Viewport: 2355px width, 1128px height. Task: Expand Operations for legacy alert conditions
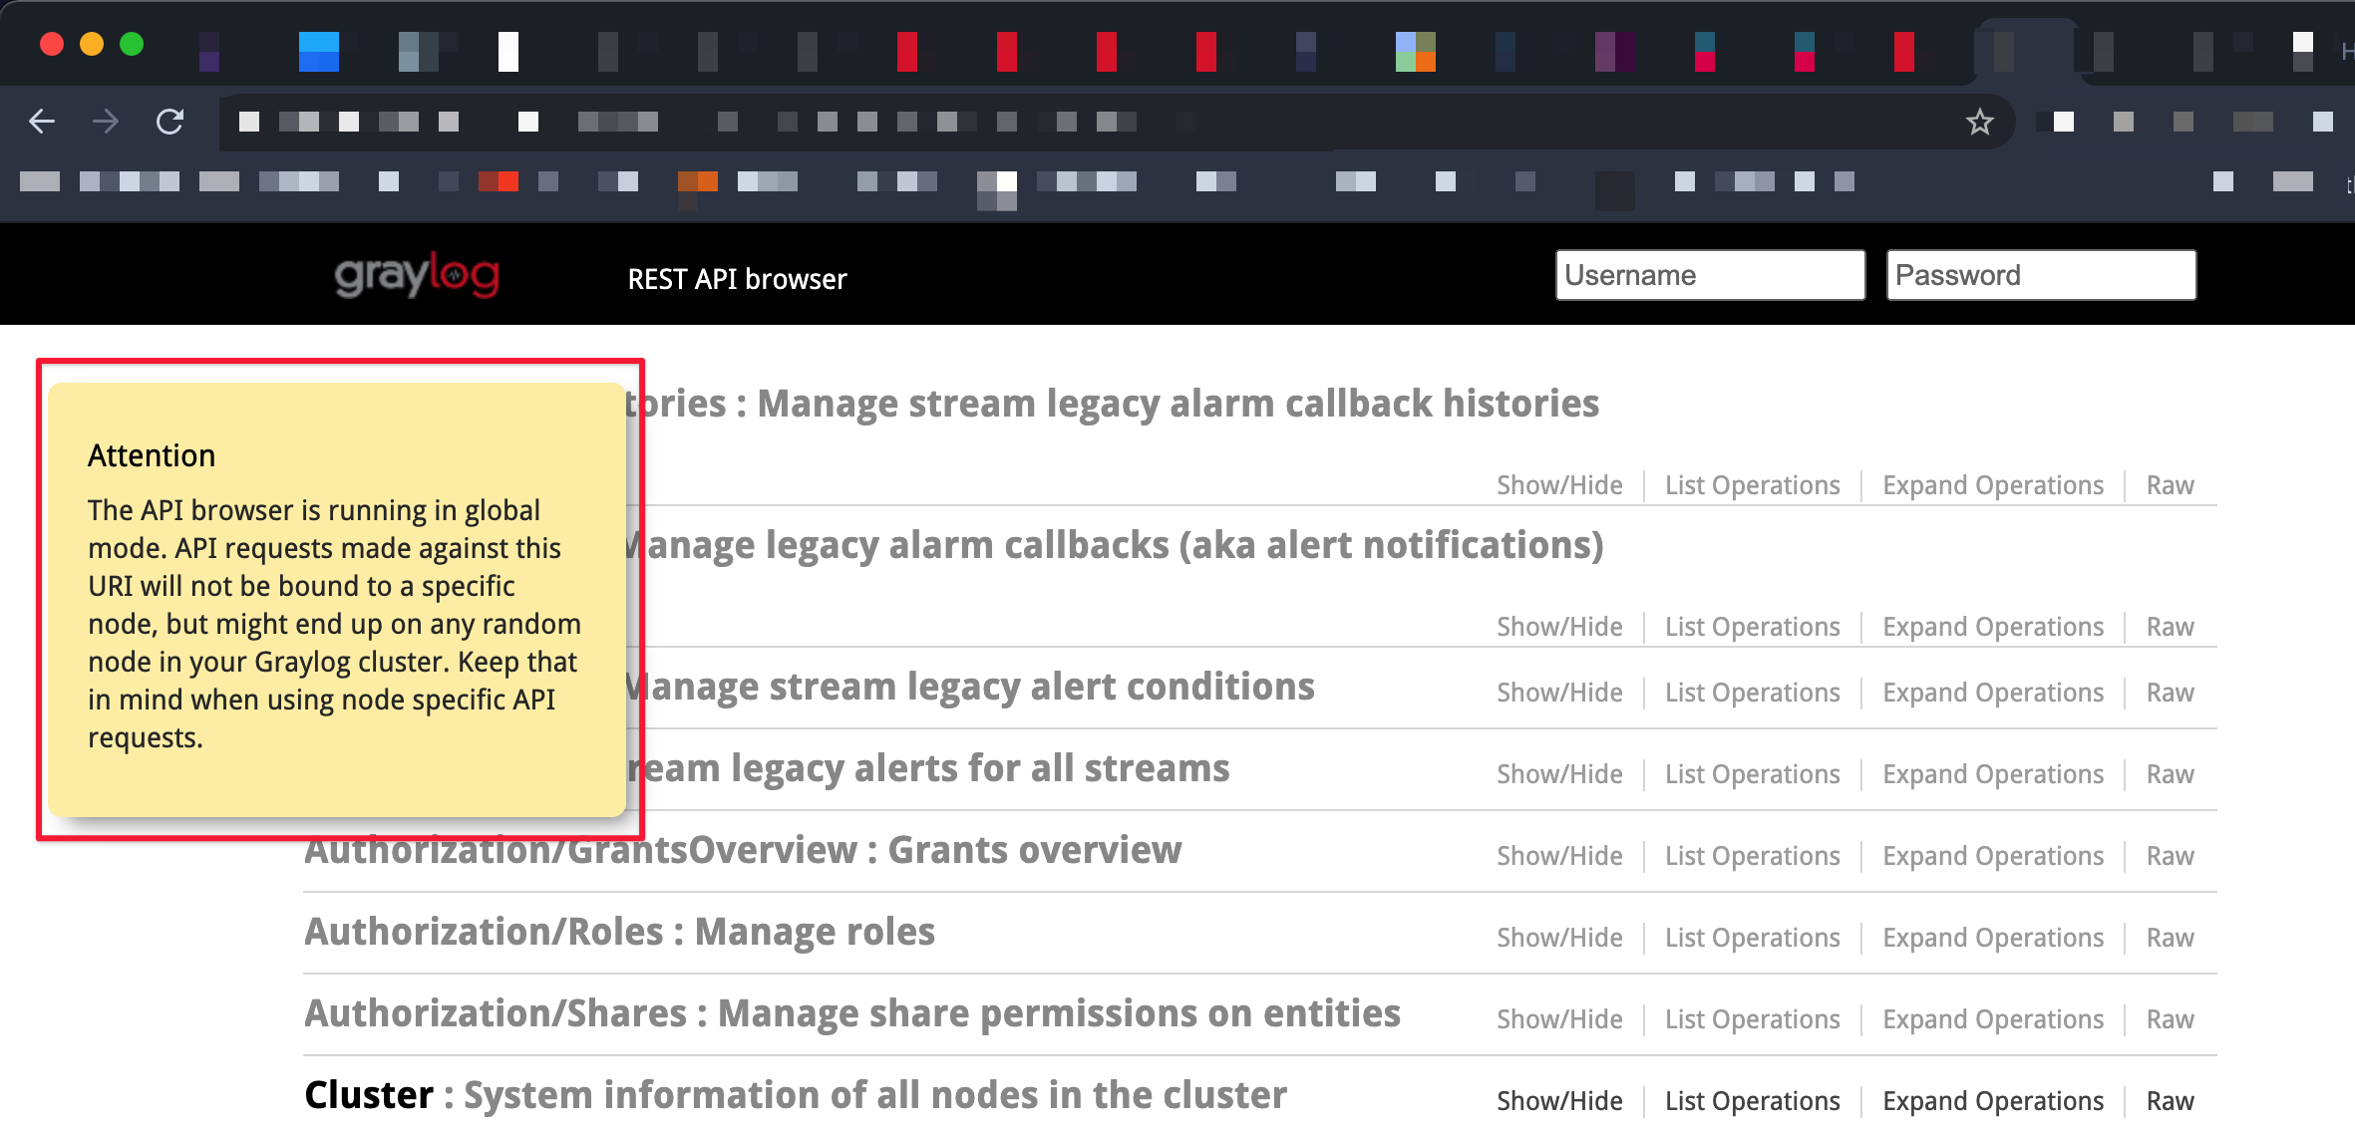(1992, 693)
